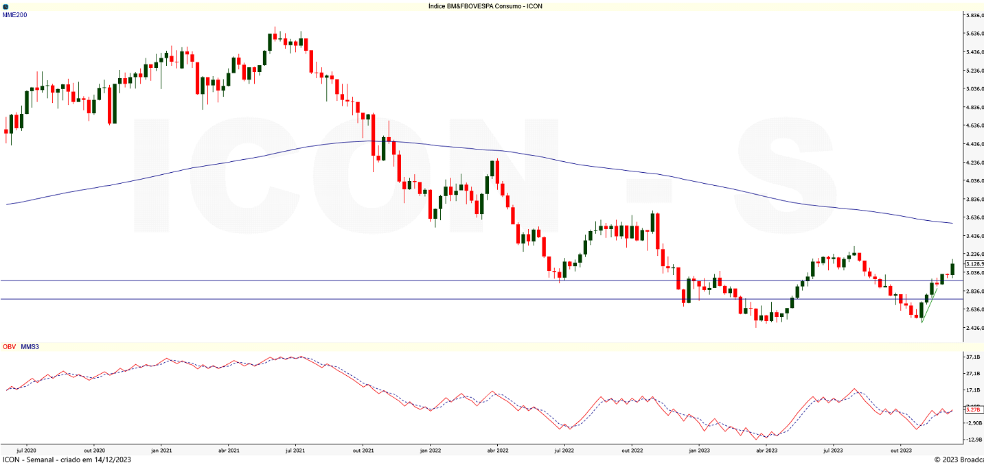Click the 'jan 2023' date label
Viewport: 984px width, 465px height.
(x=700, y=451)
